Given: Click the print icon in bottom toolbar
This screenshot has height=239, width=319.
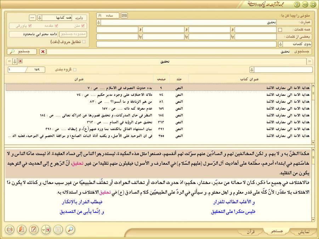Looking at the screenshot, I should point(9,230).
